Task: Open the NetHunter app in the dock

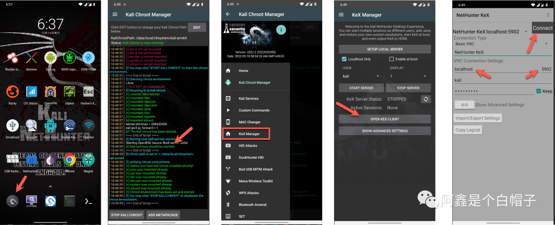Action: pyautogui.click(x=12, y=201)
